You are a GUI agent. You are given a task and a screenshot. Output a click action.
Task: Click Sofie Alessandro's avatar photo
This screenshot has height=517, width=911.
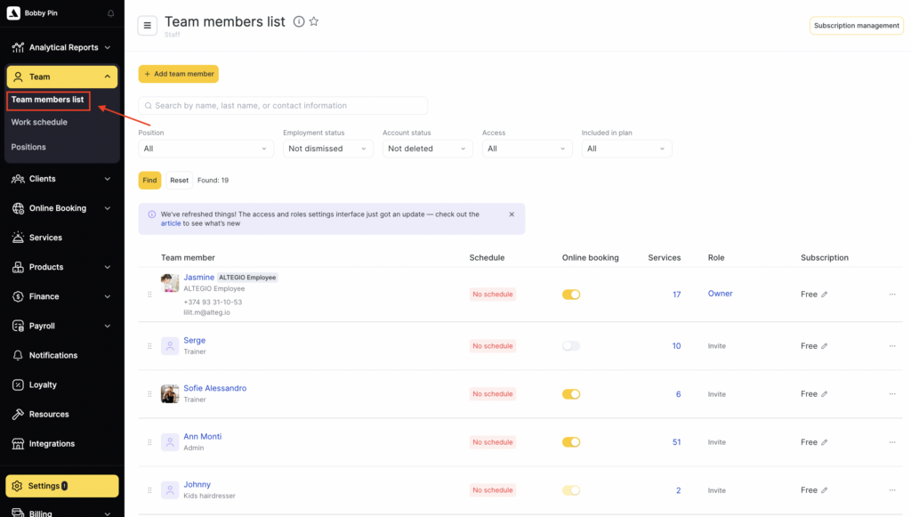[170, 394]
